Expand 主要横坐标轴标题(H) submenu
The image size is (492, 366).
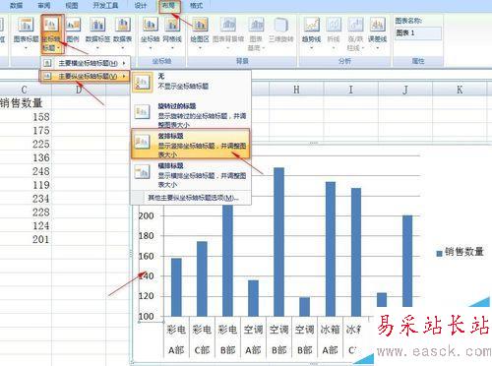pos(86,63)
